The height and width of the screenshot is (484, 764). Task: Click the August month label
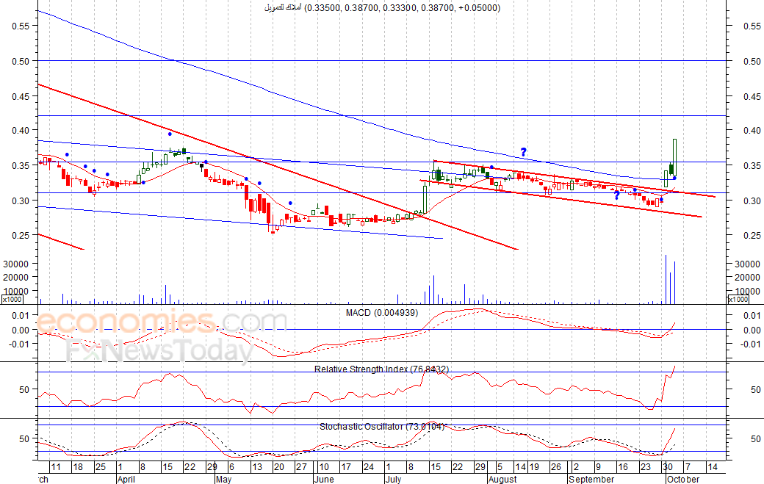[x=502, y=479]
